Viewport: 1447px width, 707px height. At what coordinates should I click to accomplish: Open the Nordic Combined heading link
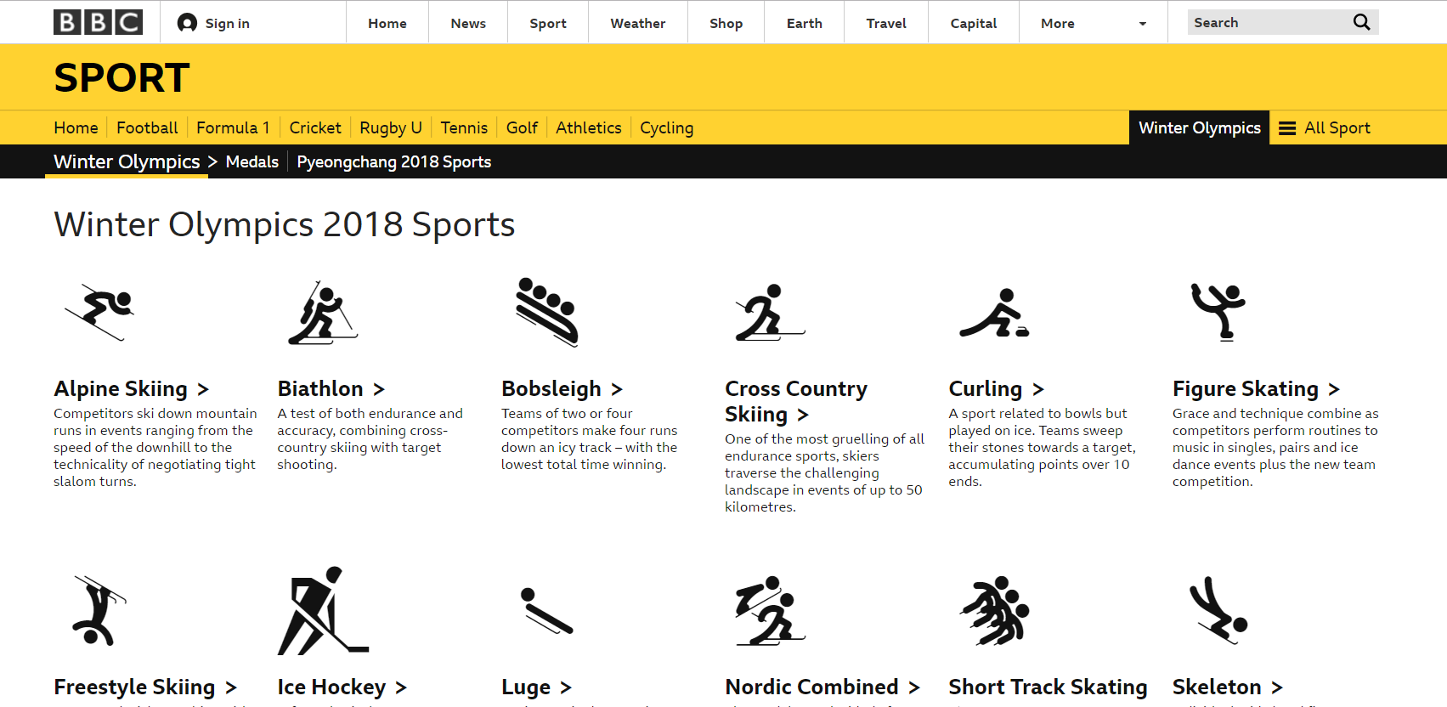pyautogui.click(x=822, y=687)
